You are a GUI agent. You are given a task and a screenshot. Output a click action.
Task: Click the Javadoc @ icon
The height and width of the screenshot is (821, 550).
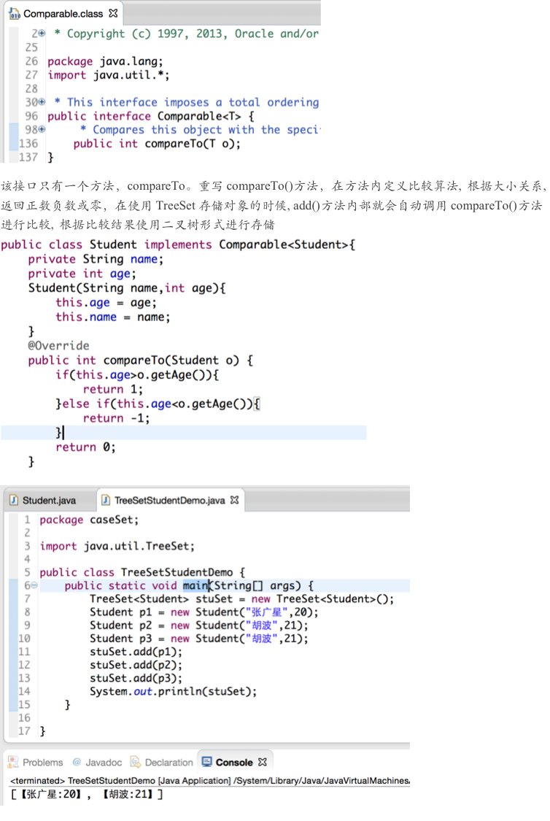[x=77, y=762]
